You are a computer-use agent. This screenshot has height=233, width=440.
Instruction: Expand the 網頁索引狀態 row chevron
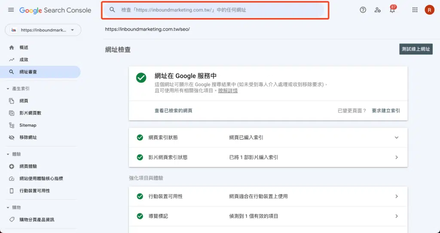(x=397, y=138)
